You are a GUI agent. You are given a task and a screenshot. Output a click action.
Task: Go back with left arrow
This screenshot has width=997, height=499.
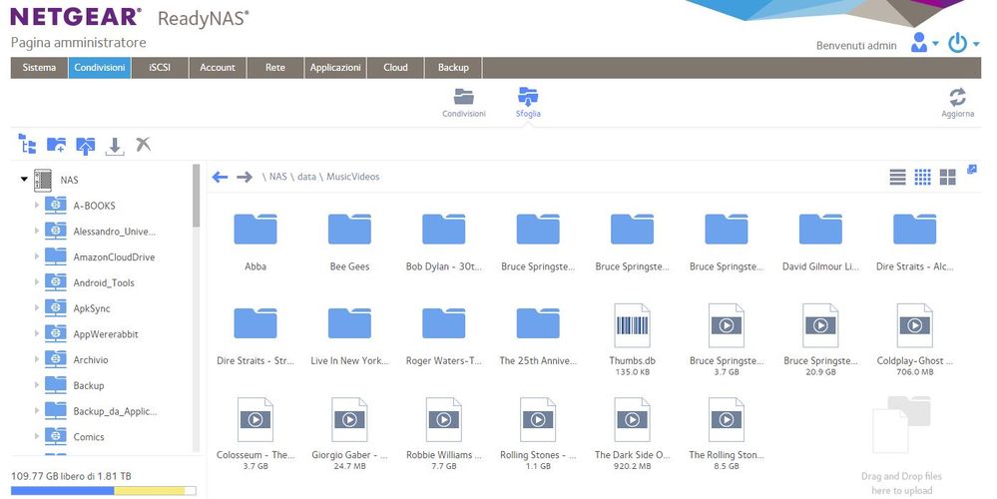point(220,177)
